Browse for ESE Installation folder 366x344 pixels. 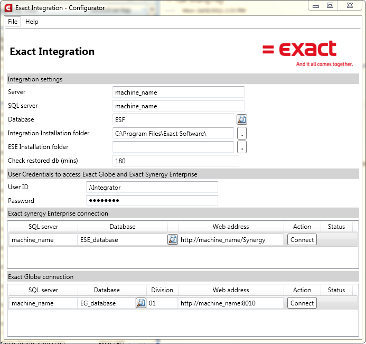point(242,147)
